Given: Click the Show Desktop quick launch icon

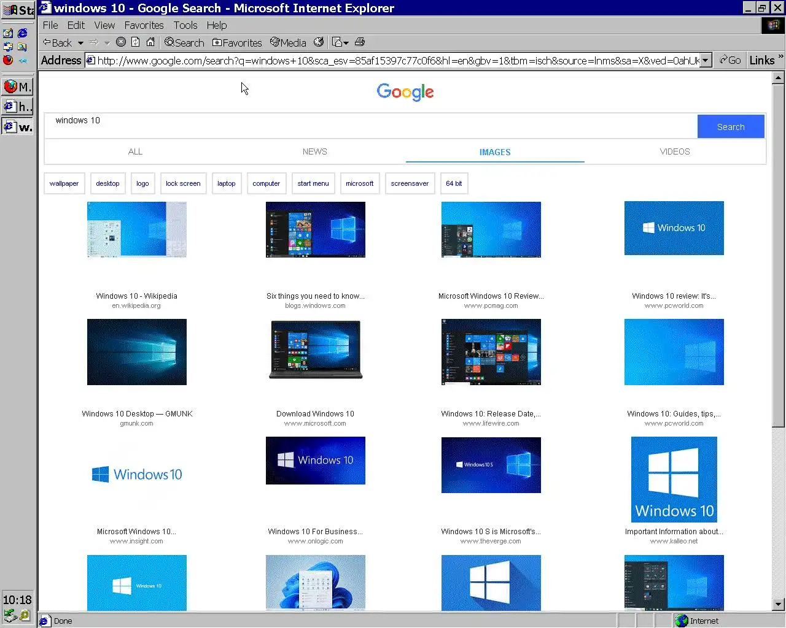Looking at the screenshot, I should [x=8, y=33].
